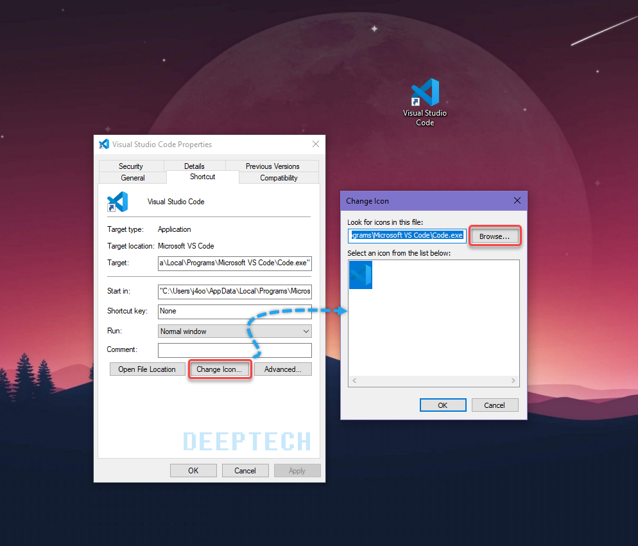Image resolution: width=638 pixels, height=546 pixels.
Task: Click the 'Microsoft VS Code' target location text
Action: tap(186, 246)
